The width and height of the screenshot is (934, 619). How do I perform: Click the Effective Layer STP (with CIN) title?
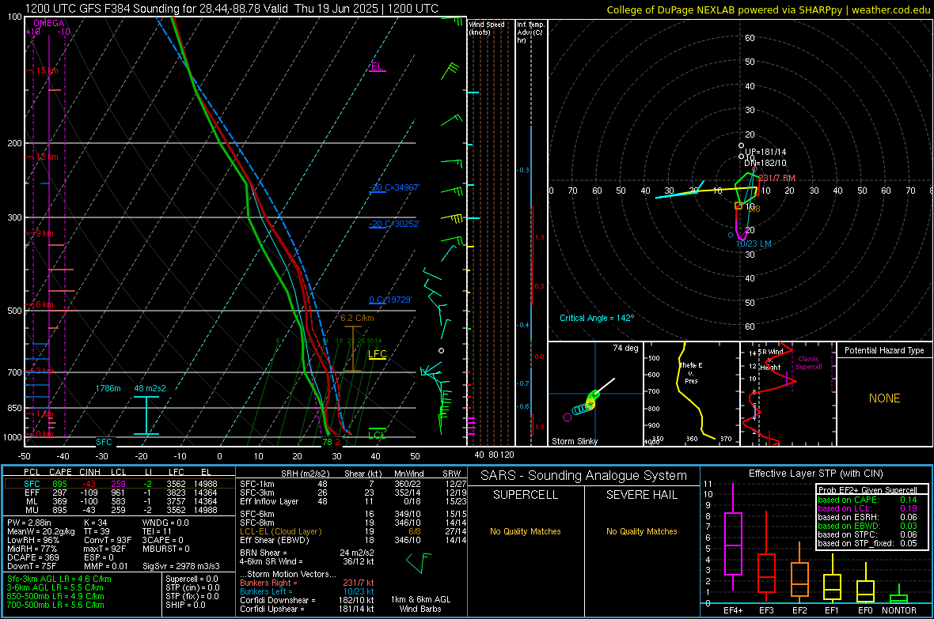click(815, 474)
